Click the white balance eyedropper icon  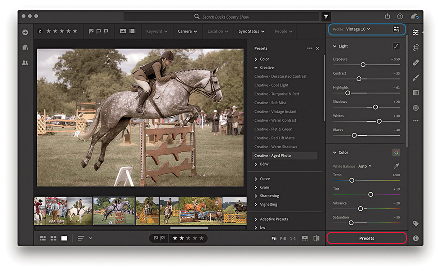tap(396, 166)
